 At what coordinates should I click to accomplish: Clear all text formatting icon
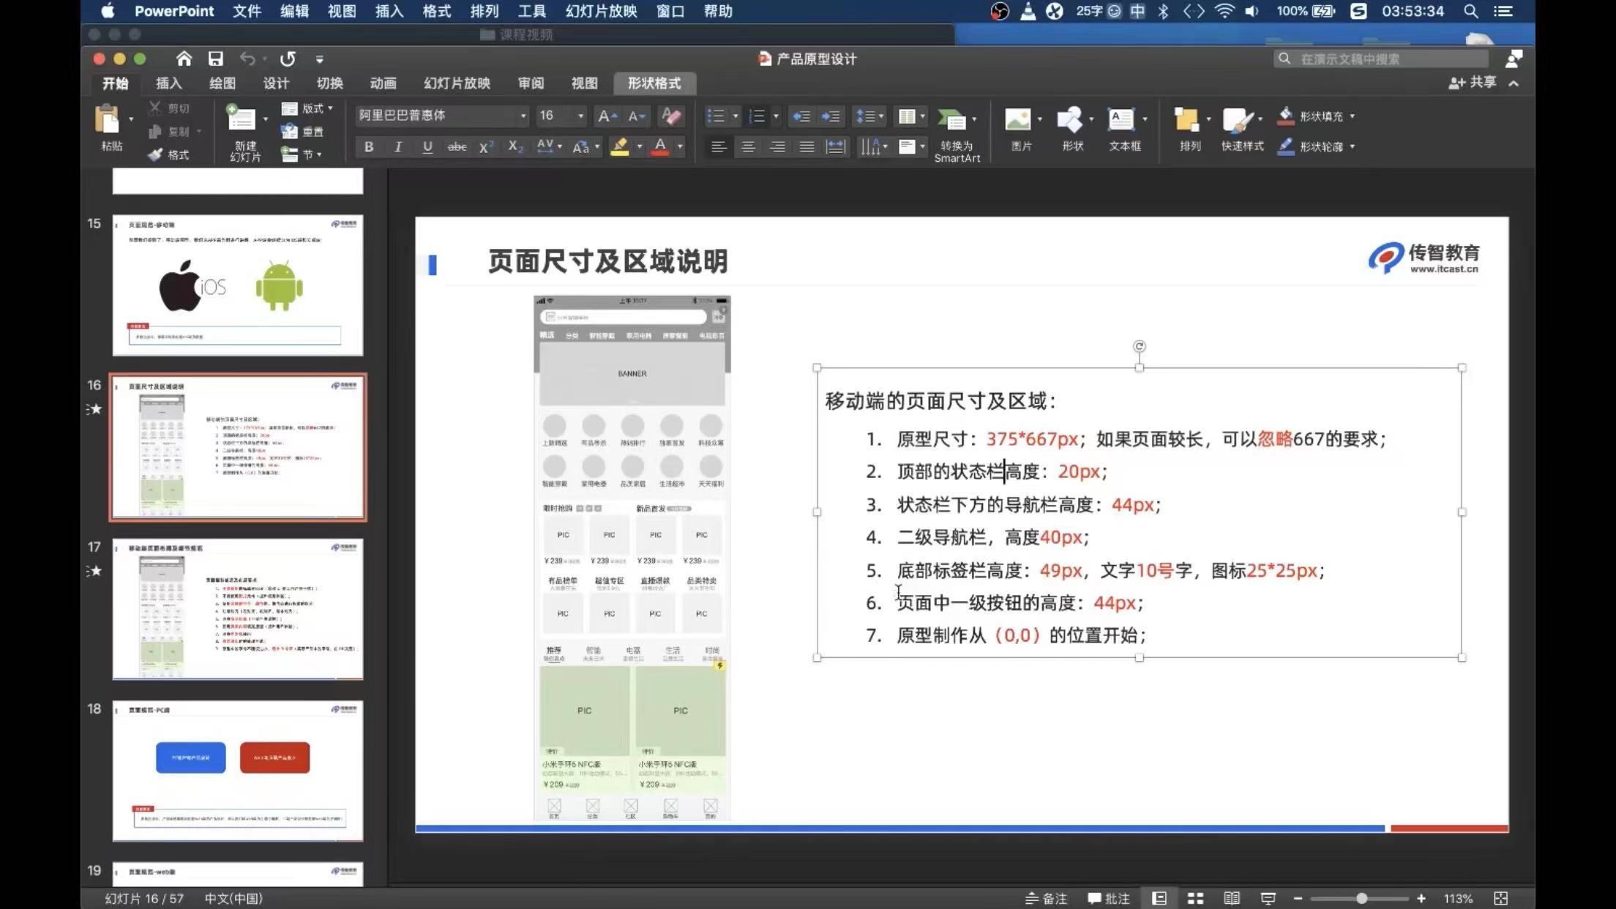[670, 116]
